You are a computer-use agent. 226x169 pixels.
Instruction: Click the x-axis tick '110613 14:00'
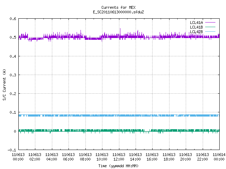[x=136, y=157]
